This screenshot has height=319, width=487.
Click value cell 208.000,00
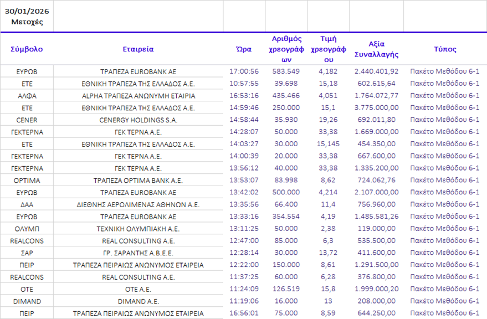click(x=376, y=302)
